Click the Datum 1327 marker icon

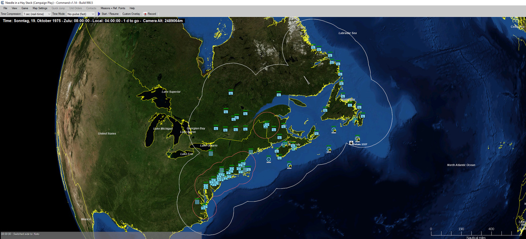[x=351, y=143]
